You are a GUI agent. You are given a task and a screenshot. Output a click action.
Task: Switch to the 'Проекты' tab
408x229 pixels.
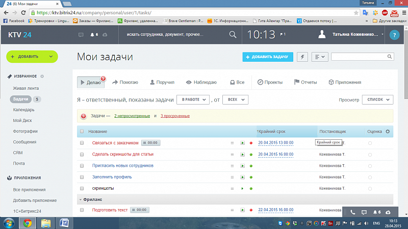click(x=270, y=82)
